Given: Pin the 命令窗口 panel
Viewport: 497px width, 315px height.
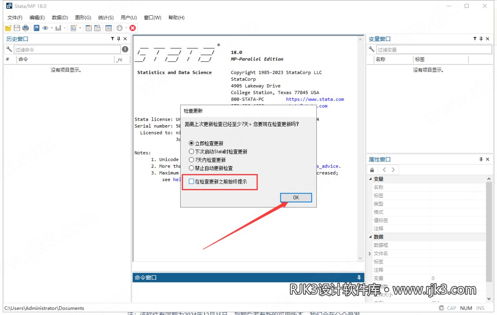Looking at the screenshot, I should [359, 277].
